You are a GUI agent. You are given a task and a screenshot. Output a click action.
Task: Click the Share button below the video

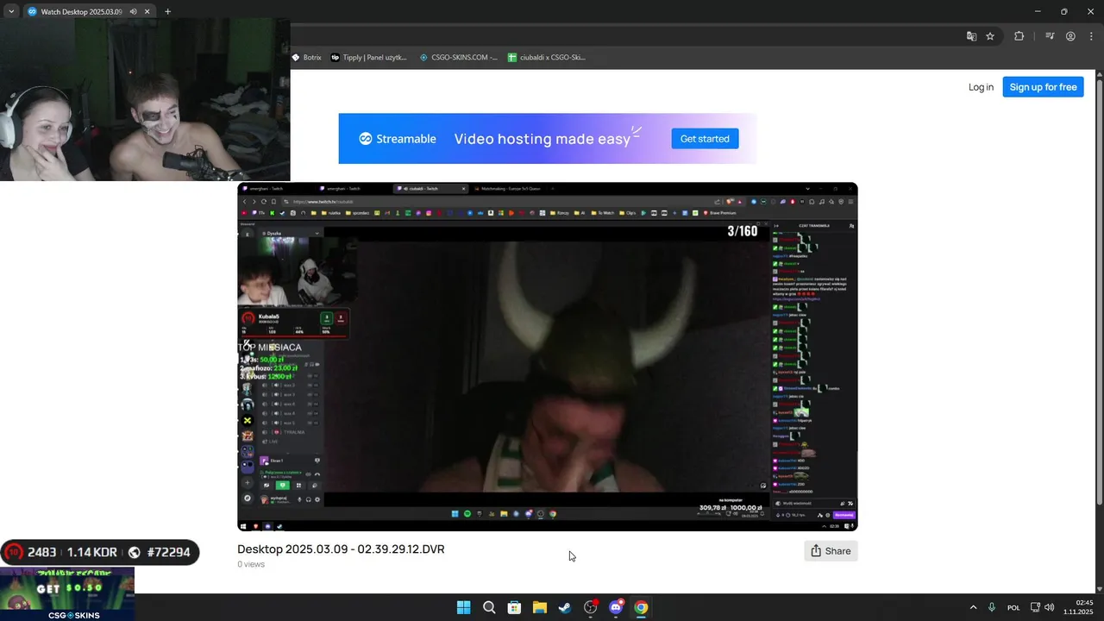pos(831,551)
